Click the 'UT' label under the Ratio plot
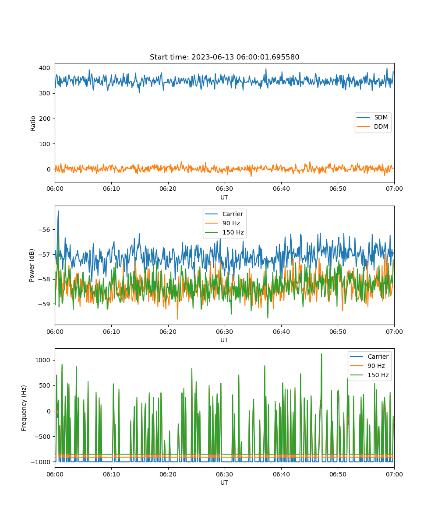 [x=224, y=197]
